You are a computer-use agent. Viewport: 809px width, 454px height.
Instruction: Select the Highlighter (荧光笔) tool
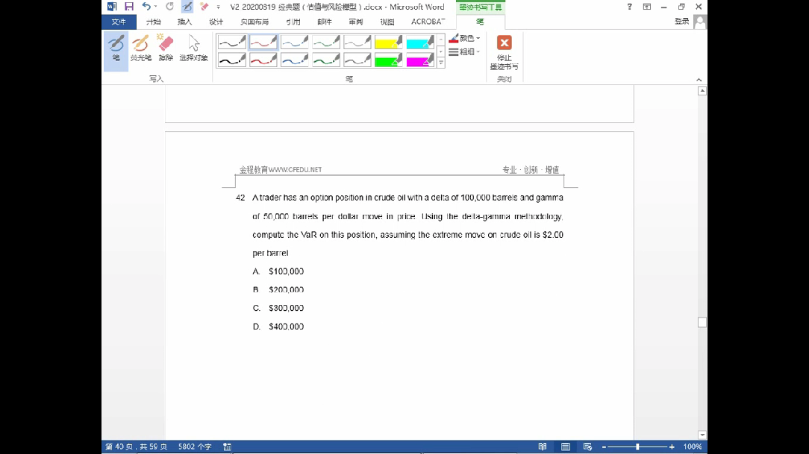[x=140, y=49]
